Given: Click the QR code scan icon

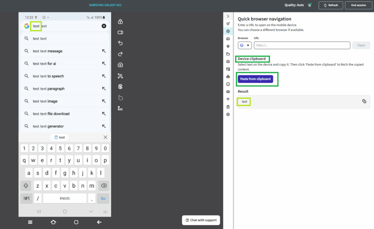Looking at the screenshot, I should pyautogui.click(x=120, y=76).
